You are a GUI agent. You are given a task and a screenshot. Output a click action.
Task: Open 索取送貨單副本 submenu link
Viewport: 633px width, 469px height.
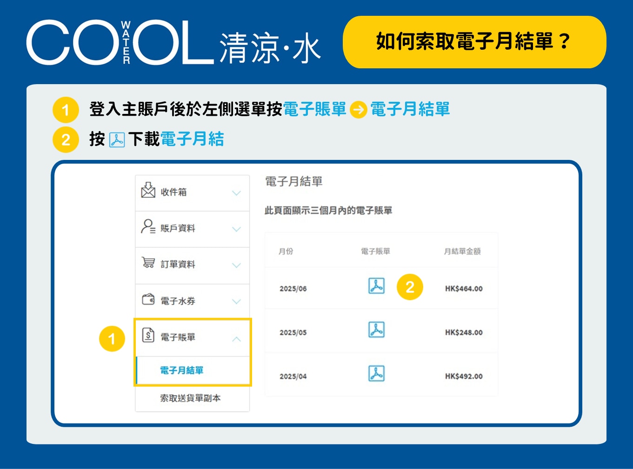(x=190, y=398)
